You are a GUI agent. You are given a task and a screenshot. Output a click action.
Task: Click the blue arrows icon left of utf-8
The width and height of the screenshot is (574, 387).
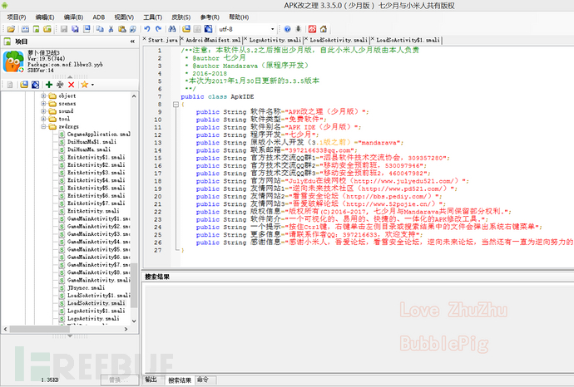[208, 29]
